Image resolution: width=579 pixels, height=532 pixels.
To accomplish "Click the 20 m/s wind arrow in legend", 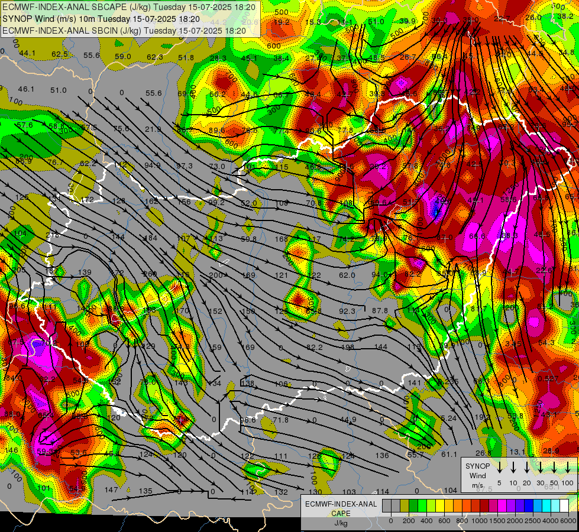I will point(526,467).
